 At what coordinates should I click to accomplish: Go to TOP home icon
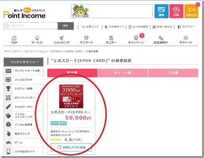(14, 40)
